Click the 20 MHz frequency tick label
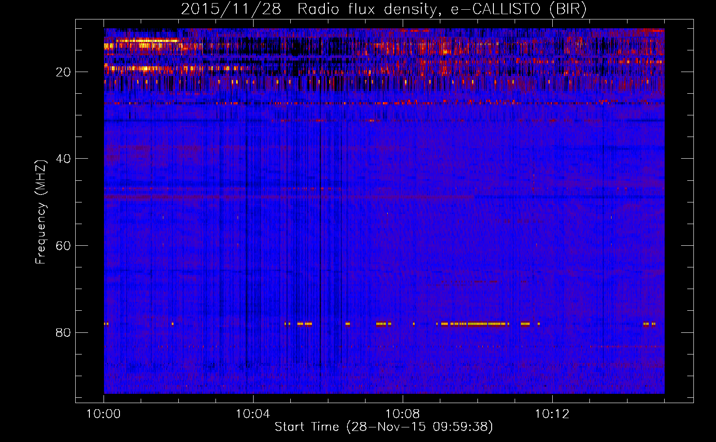 coord(63,72)
